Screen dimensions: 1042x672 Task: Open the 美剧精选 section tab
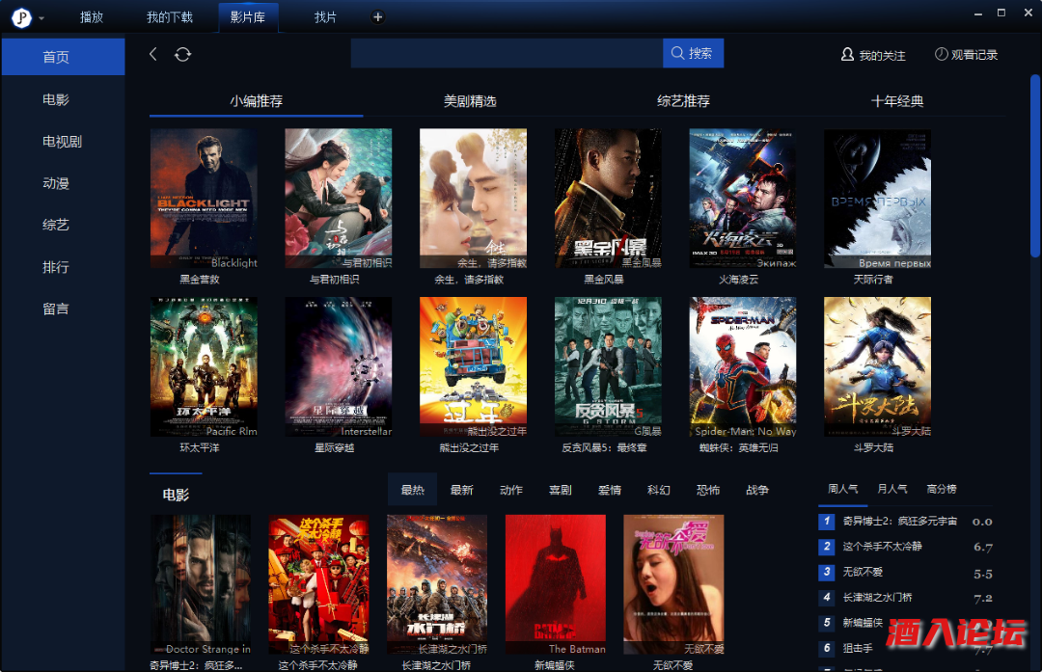click(470, 101)
